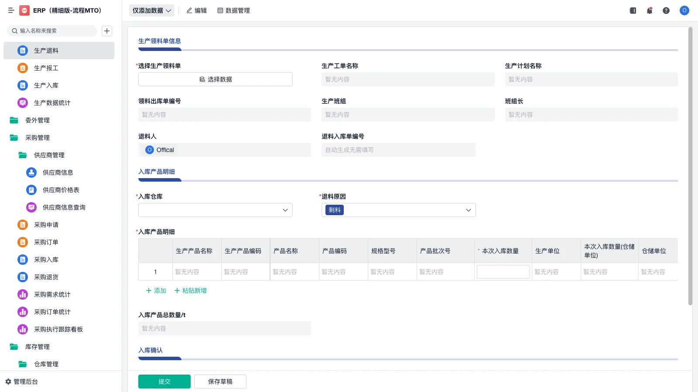
Task: Expand the 仅添加数据 mode dropdown
Action: 151,10
